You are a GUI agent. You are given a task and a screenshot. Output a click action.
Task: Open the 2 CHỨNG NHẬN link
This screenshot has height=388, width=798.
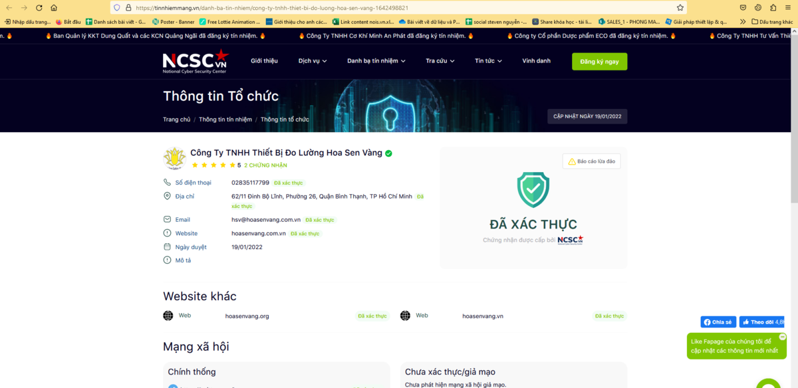pyautogui.click(x=265, y=165)
